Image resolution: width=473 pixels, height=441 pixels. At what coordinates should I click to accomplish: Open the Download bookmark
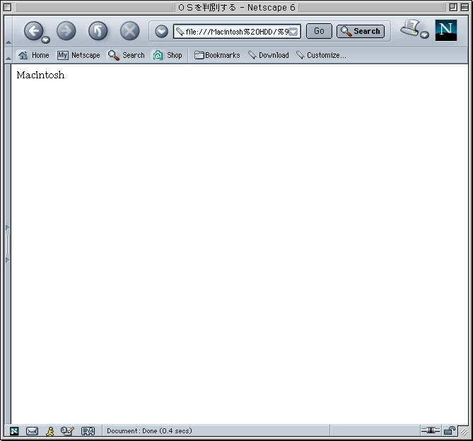point(269,55)
